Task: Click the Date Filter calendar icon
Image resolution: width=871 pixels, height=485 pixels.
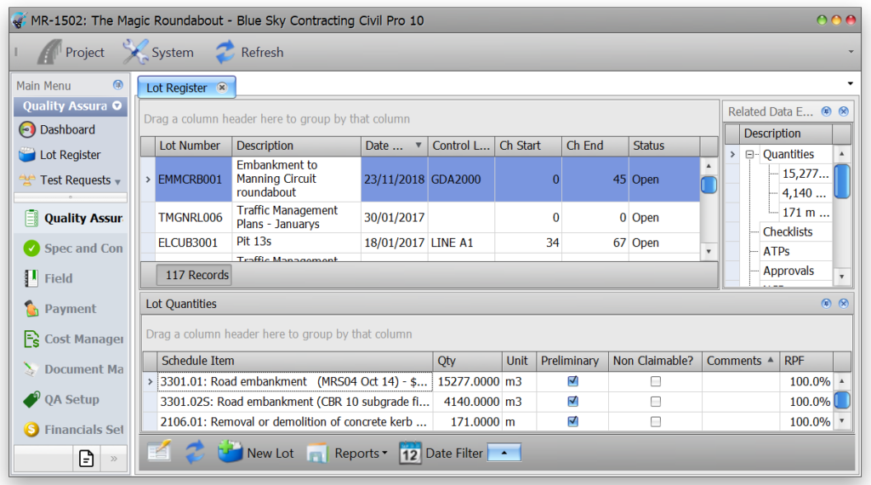Action: point(410,453)
